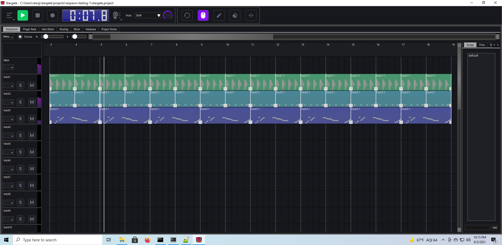Solo track3
Viewport: 502px width, 245px height.
tap(20, 119)
